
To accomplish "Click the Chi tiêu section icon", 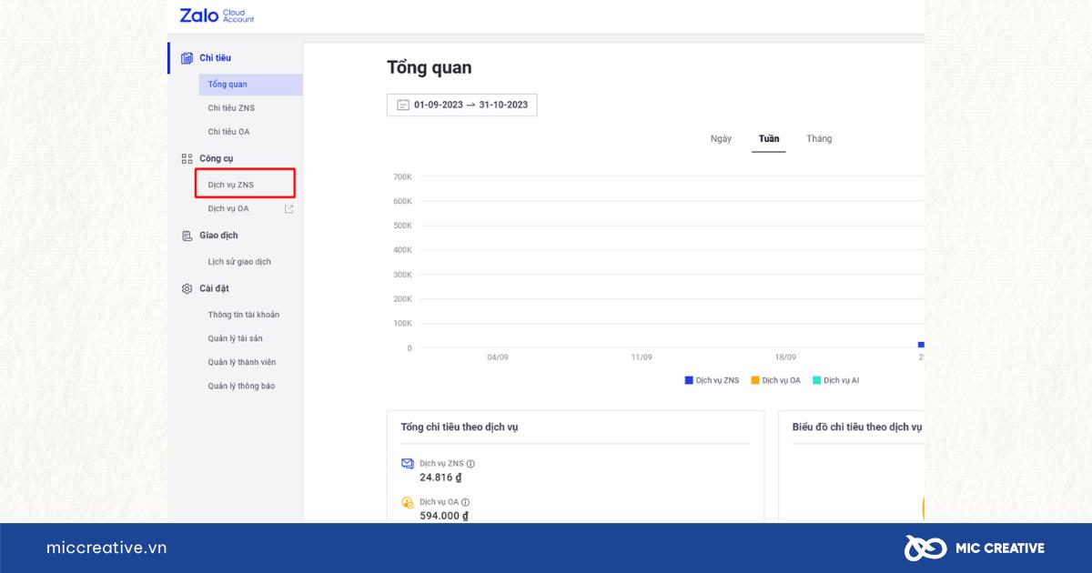I will [x=187, y=58].
